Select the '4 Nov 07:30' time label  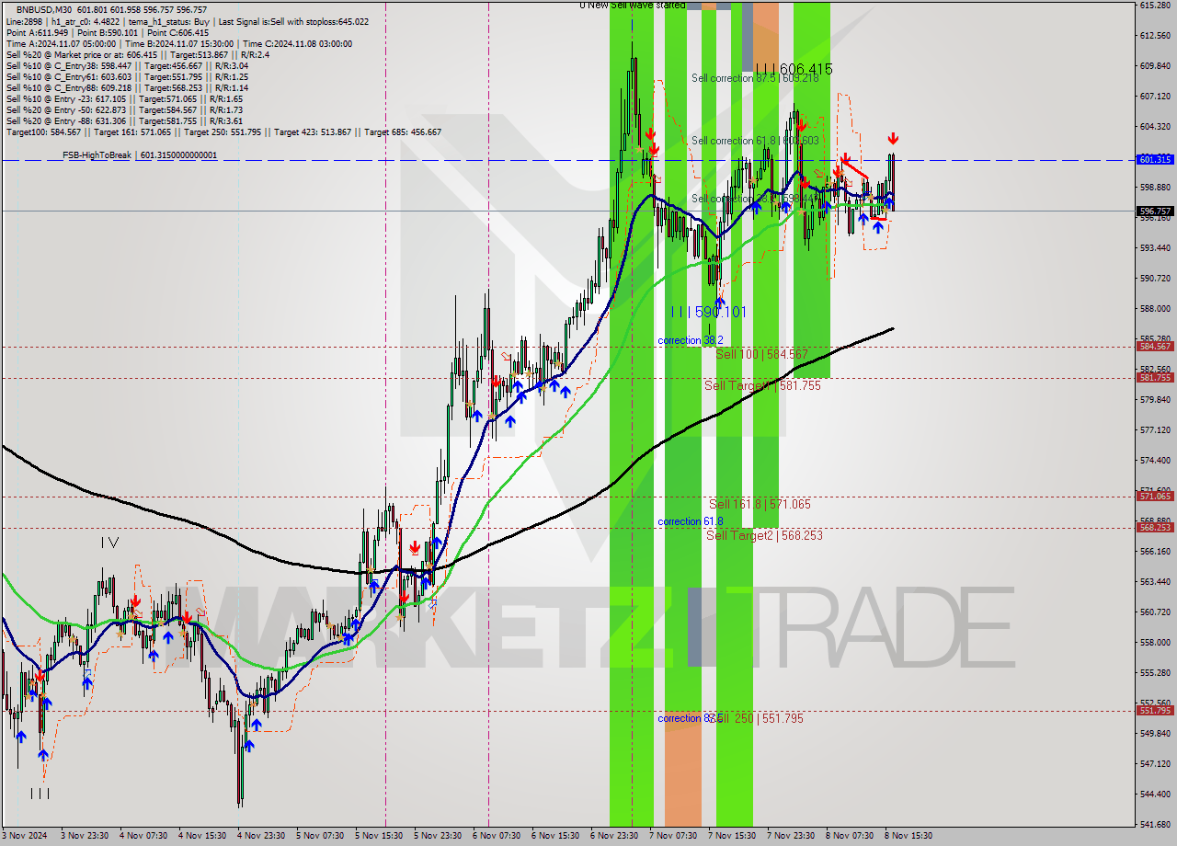(143, 836)
